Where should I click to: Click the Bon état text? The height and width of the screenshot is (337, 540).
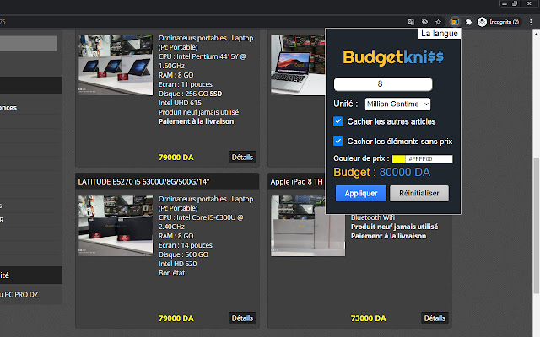pos(171,273)
